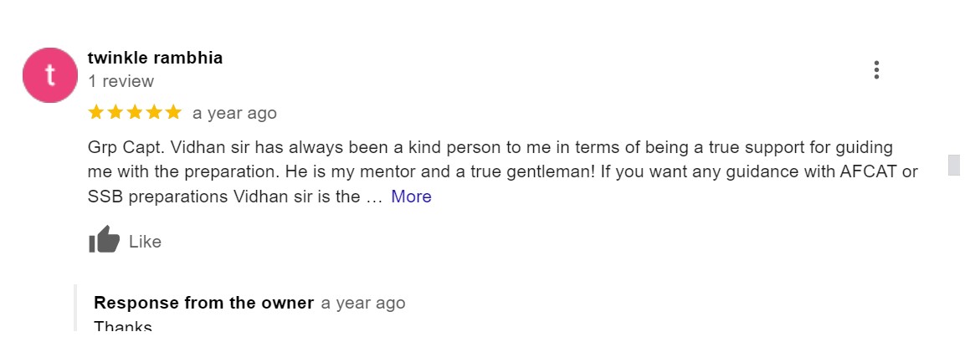The width and height of the screenshot is (965, 337).
Task: Click the thumbs-up icon
Action: coord(105,241)
